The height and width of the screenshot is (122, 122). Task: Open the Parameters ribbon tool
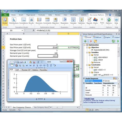coord(64,21)
